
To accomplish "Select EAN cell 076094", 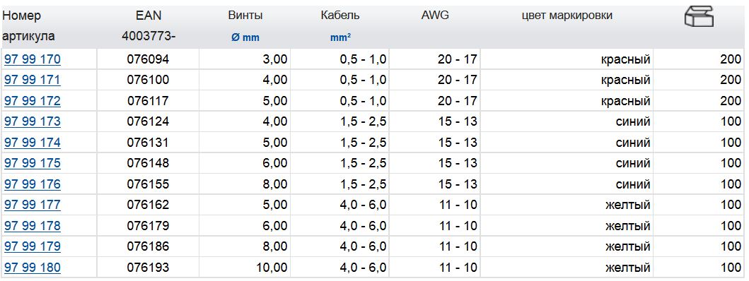I will point(148,59).
